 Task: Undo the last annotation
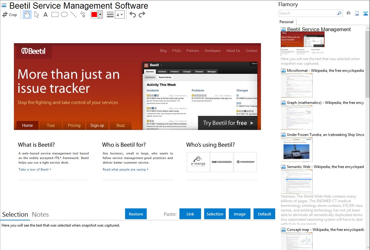tap(132, 14)
